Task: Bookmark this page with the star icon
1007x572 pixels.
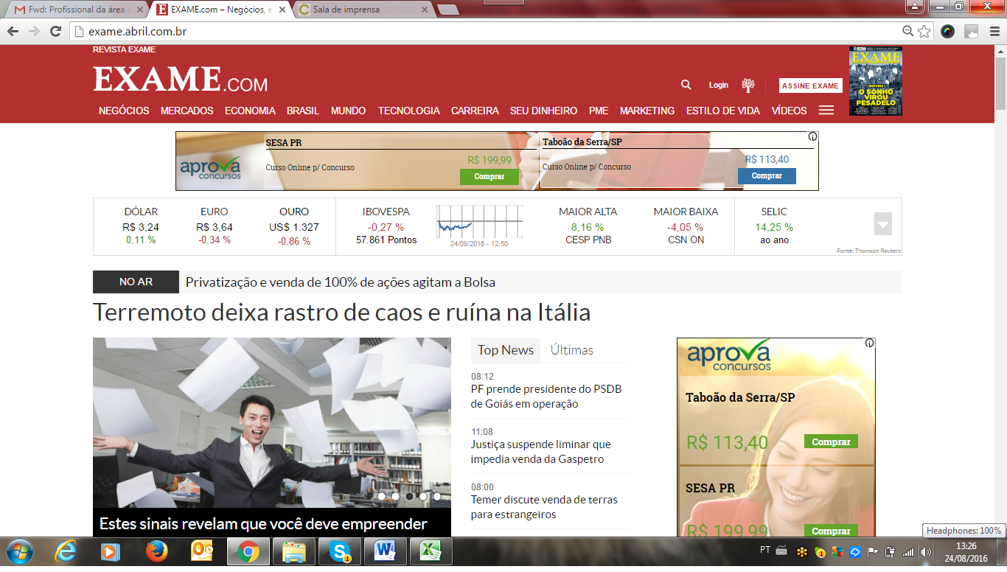Action: click(924, 32)
